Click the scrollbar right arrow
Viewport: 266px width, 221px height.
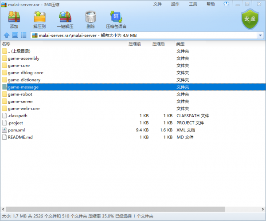[x=263, y=209]
